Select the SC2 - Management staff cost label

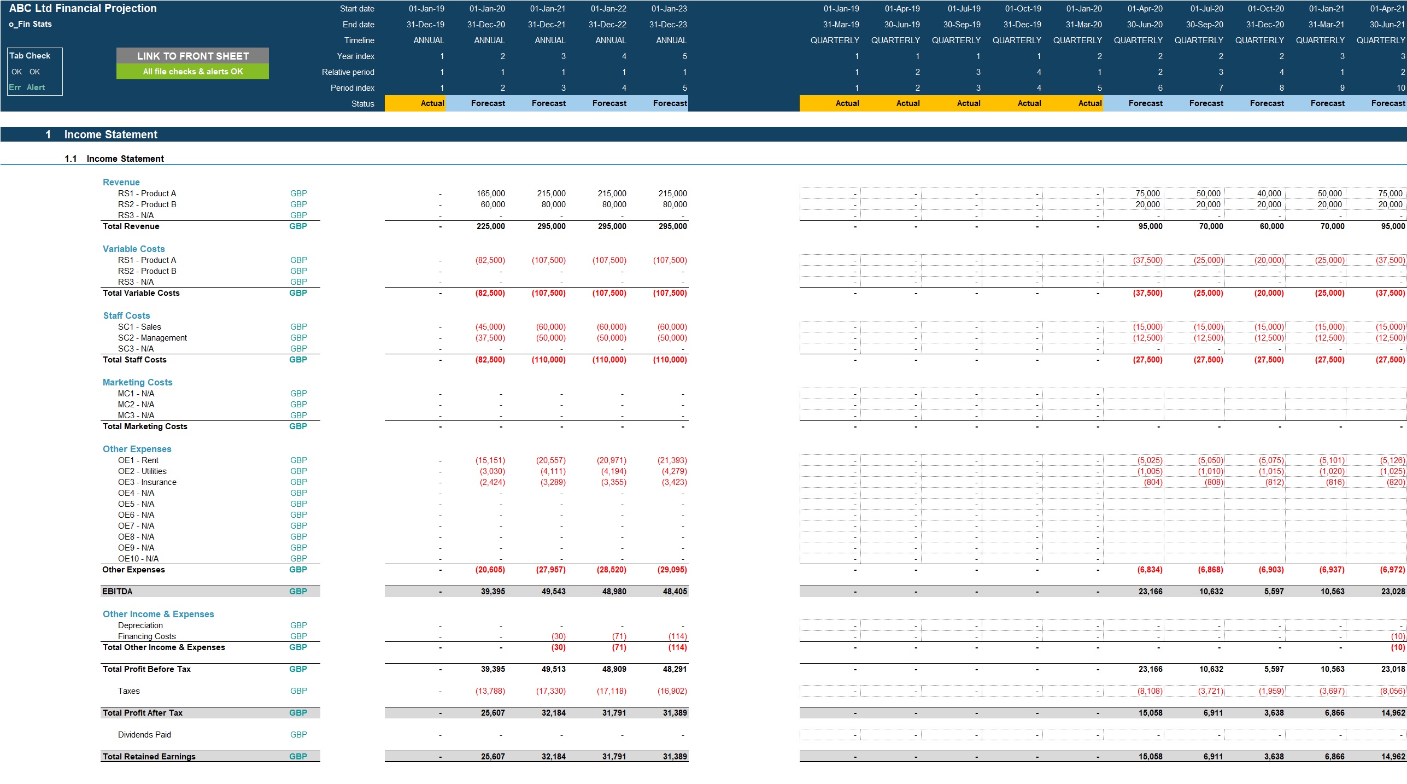pos(153,338)
